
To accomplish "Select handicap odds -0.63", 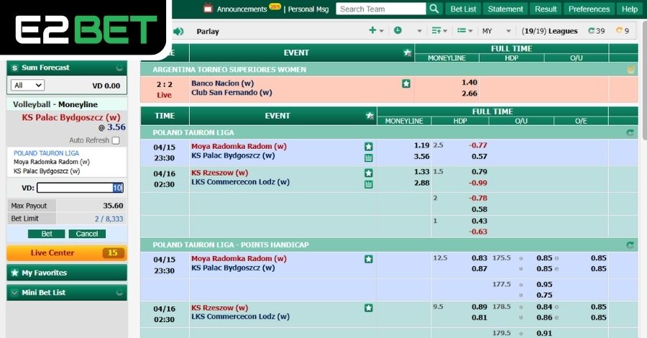I will [x=478, y=232].
